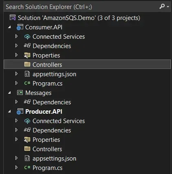Image resolution: width=172 pixels, height=174 pixels.
Task: Expand Connected Services under Producer.API
Action: [x=16, y=121]
